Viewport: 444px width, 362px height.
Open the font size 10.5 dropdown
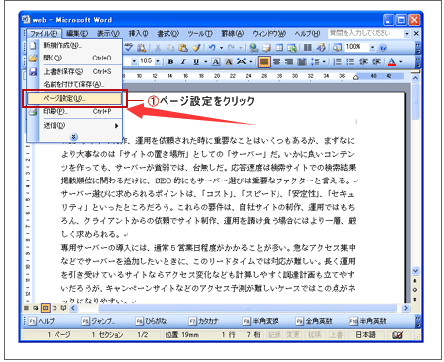coord(158,61)
